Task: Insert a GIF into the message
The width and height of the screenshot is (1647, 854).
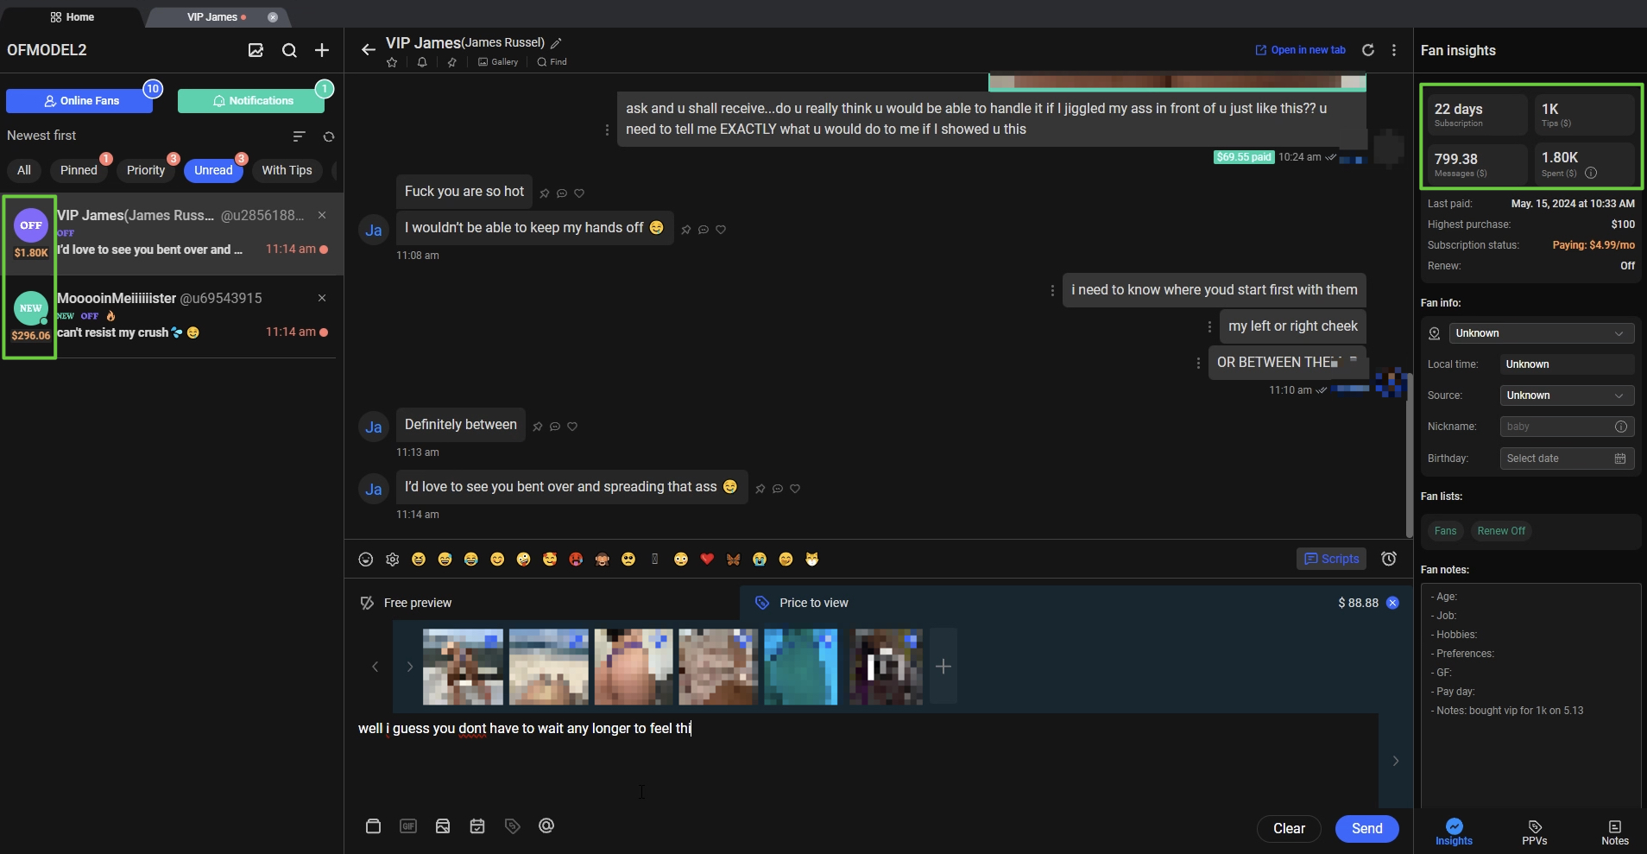Action: 407,826
